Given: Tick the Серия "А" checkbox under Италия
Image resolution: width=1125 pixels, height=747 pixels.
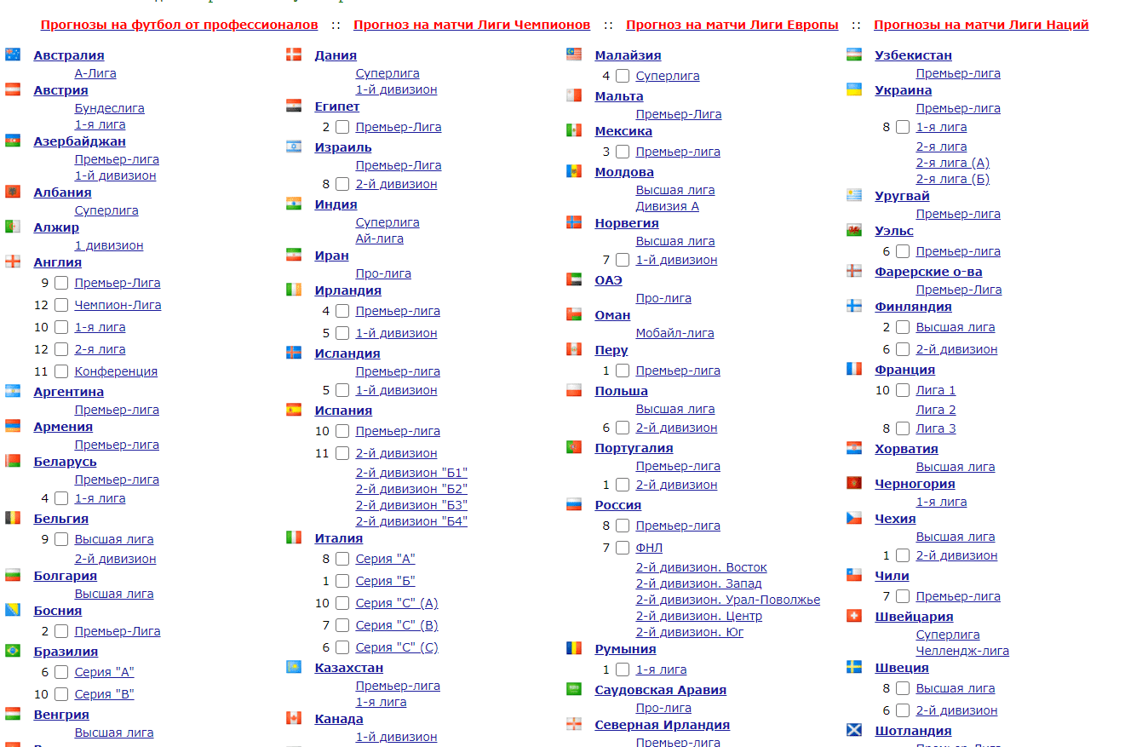Looking at the screenshot, I should coord(342,559).
